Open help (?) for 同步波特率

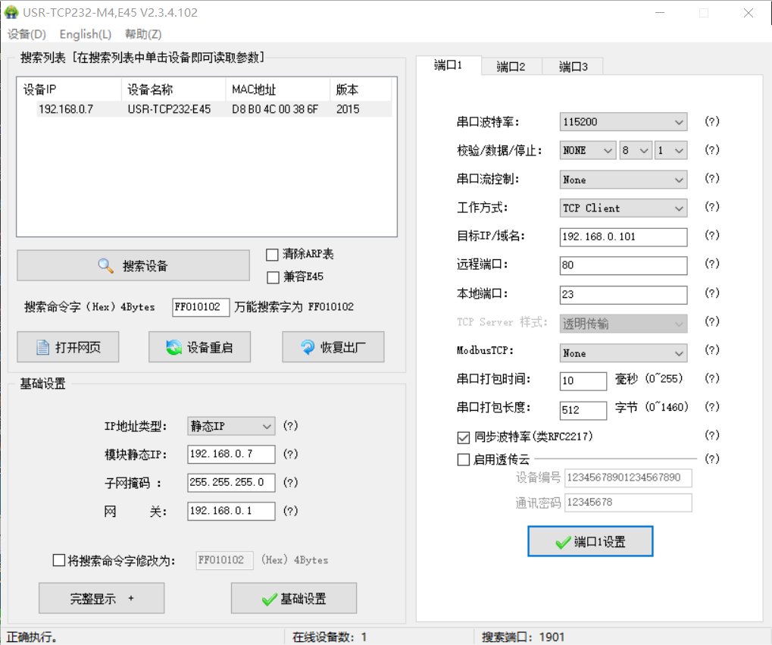coord(712,435)
